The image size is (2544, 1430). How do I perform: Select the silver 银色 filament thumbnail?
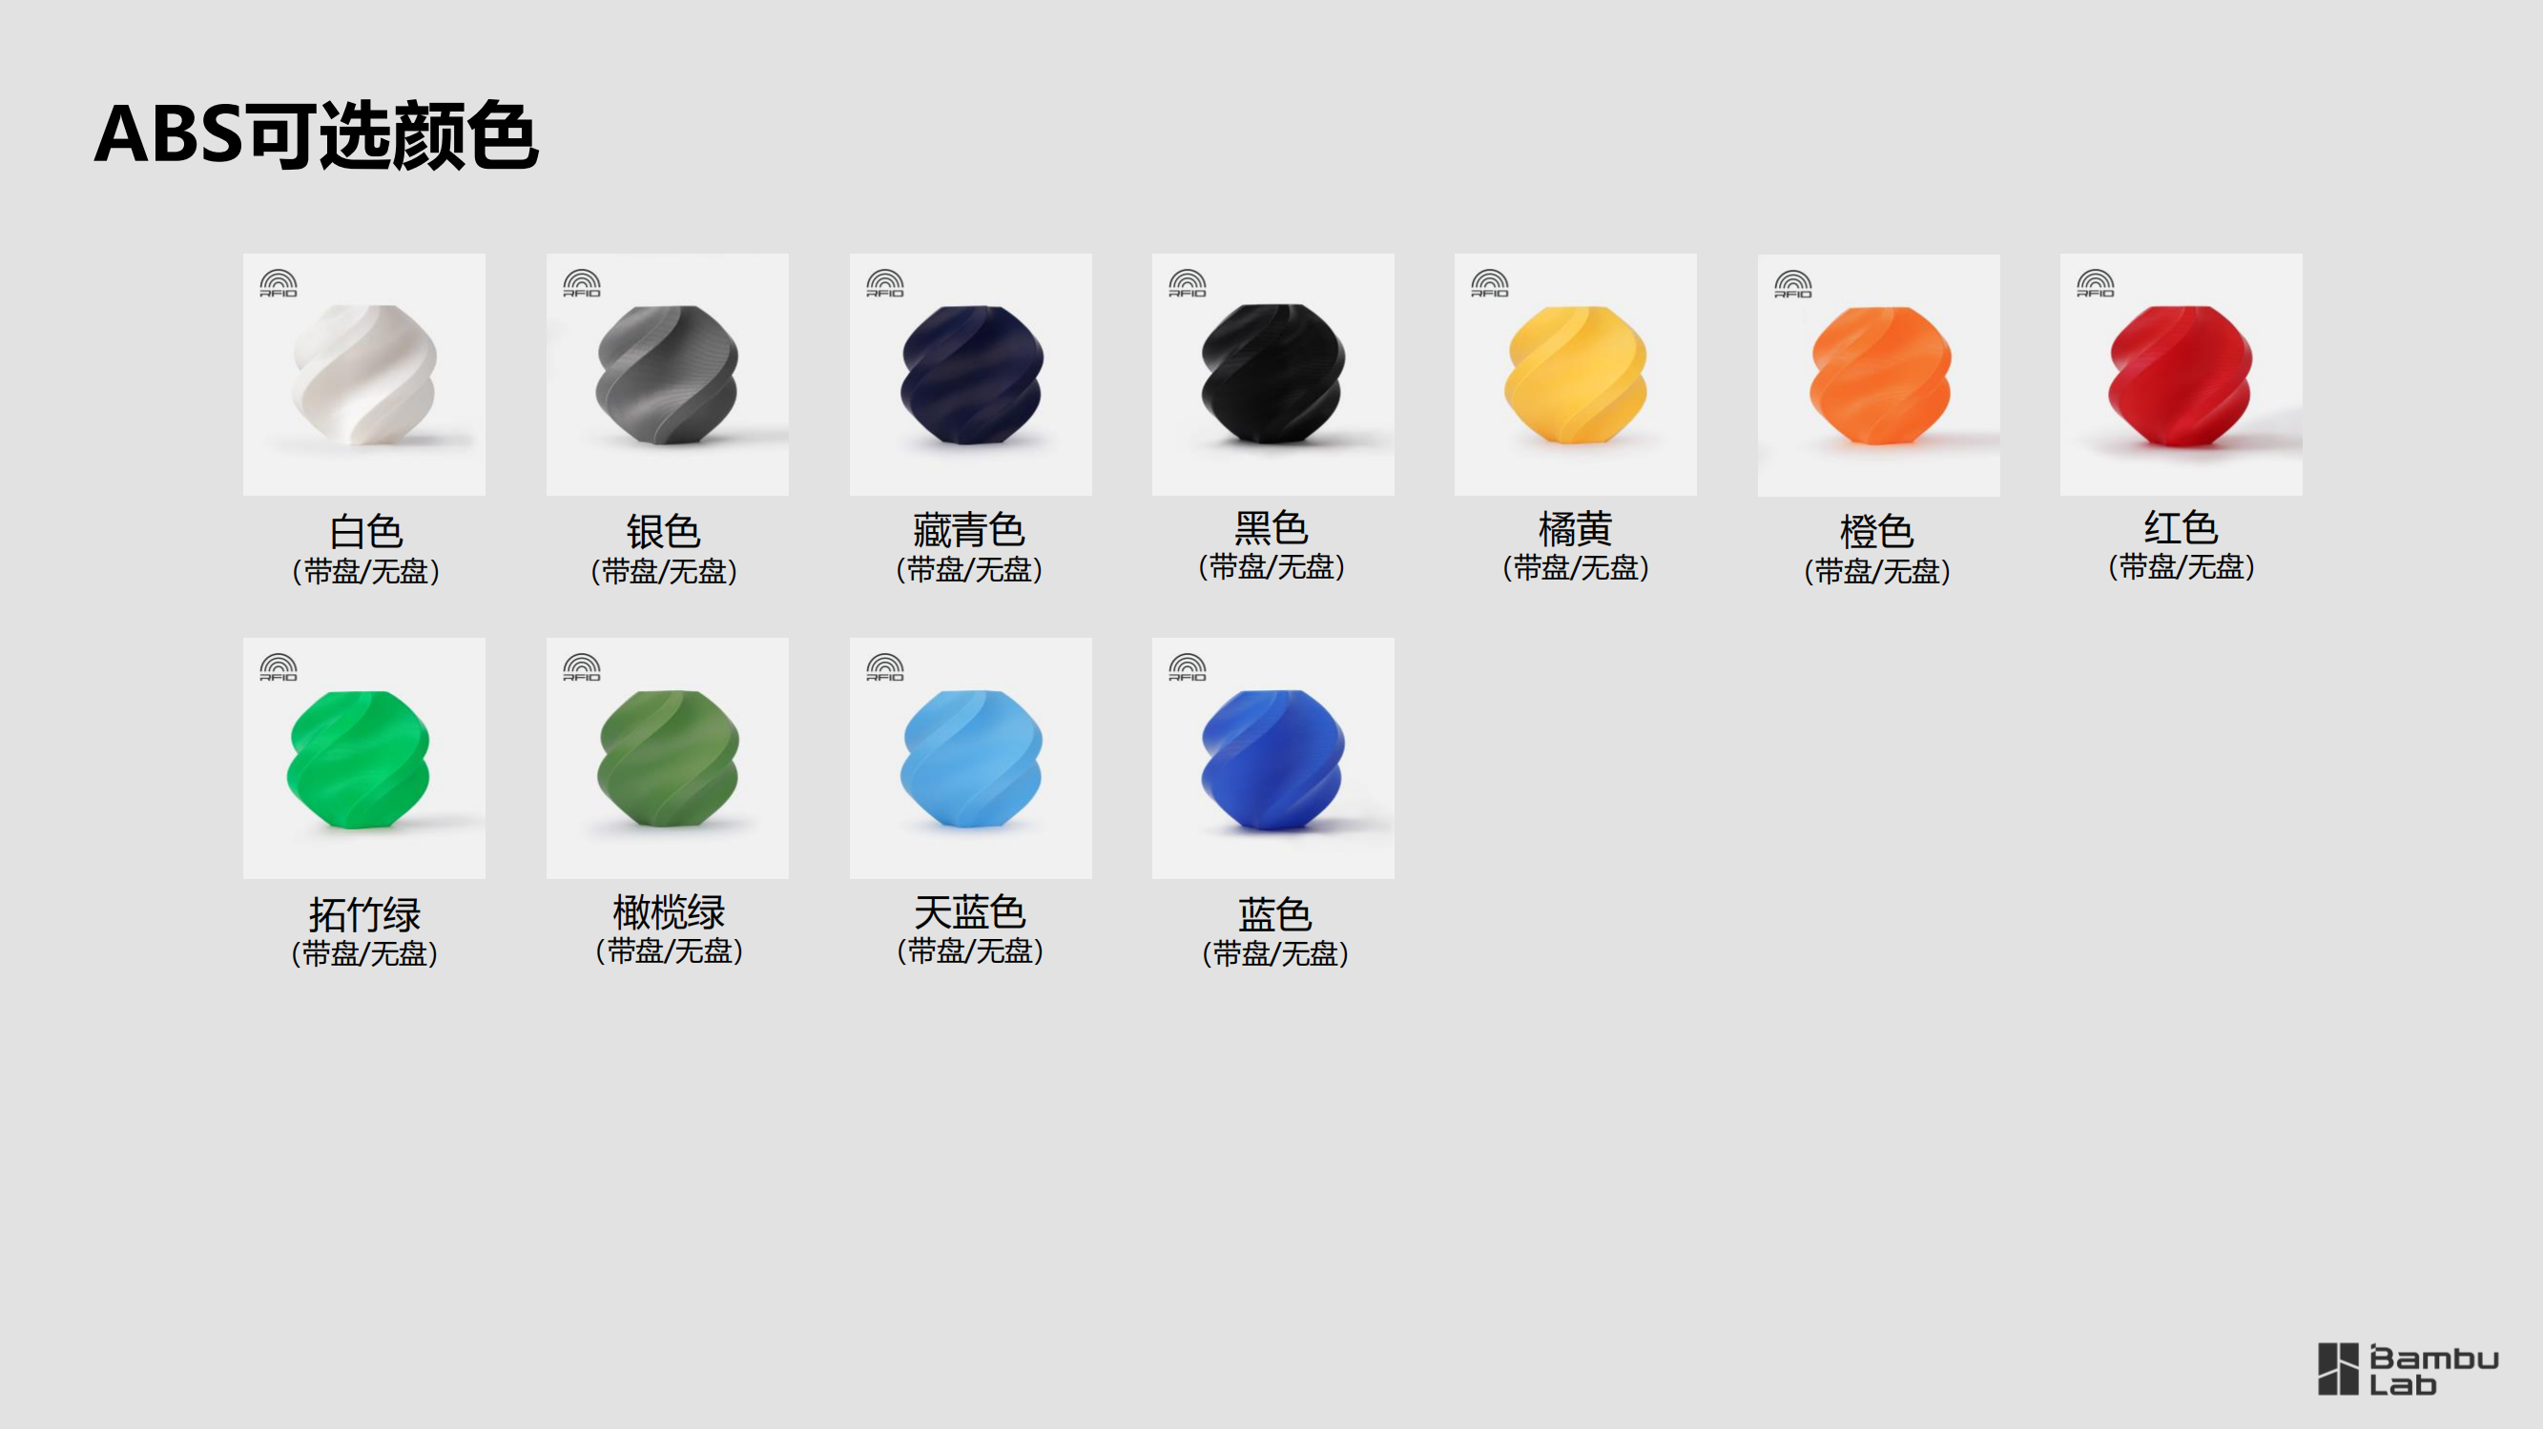pyautogui.click(x=668, y=375)
